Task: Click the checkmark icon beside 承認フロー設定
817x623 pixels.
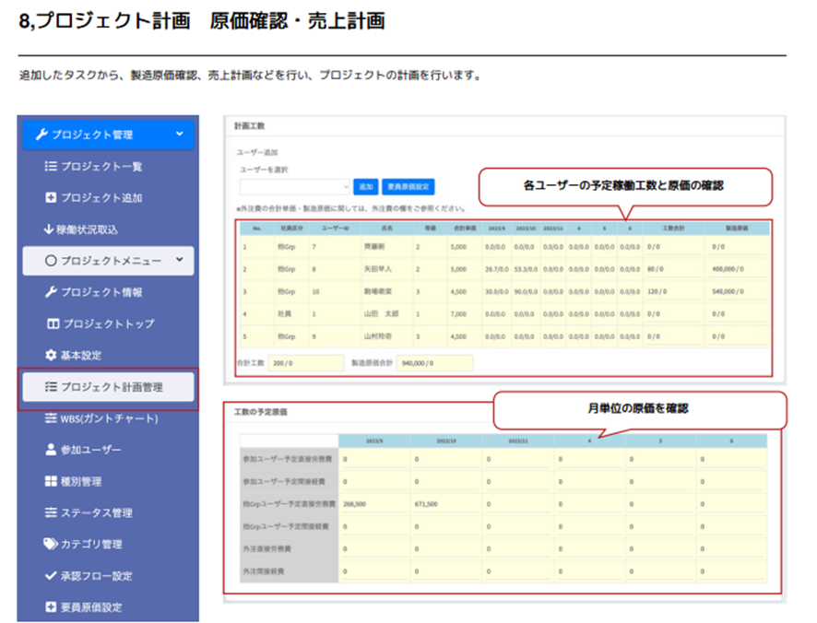Action: click(x=51, y=576)
